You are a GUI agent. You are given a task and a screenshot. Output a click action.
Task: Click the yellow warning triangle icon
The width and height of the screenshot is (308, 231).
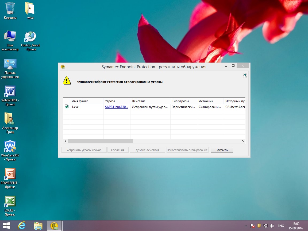(67, 80)
